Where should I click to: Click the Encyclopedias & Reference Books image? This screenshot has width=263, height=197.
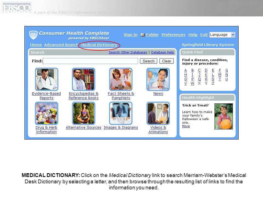coord(84,79)
